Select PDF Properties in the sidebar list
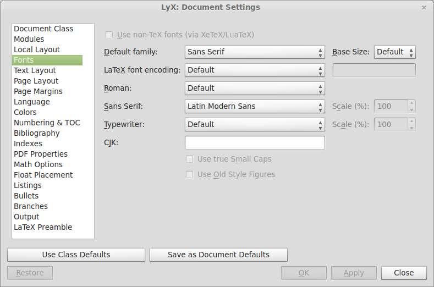This screenshot has width=434, height=287. coord(41,154)
